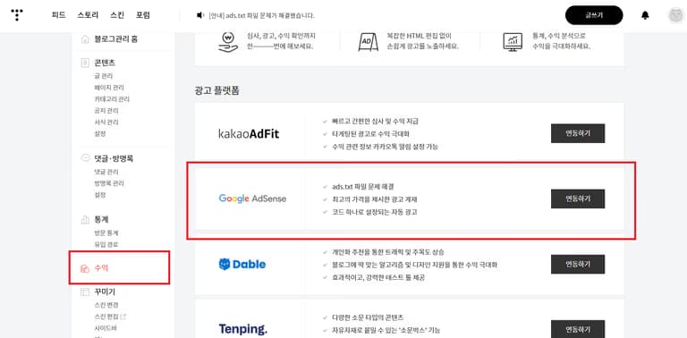Open 스킨 변경 in the sidebar
687x338 pixels.
pyautogui.click(x=106, y=305)
